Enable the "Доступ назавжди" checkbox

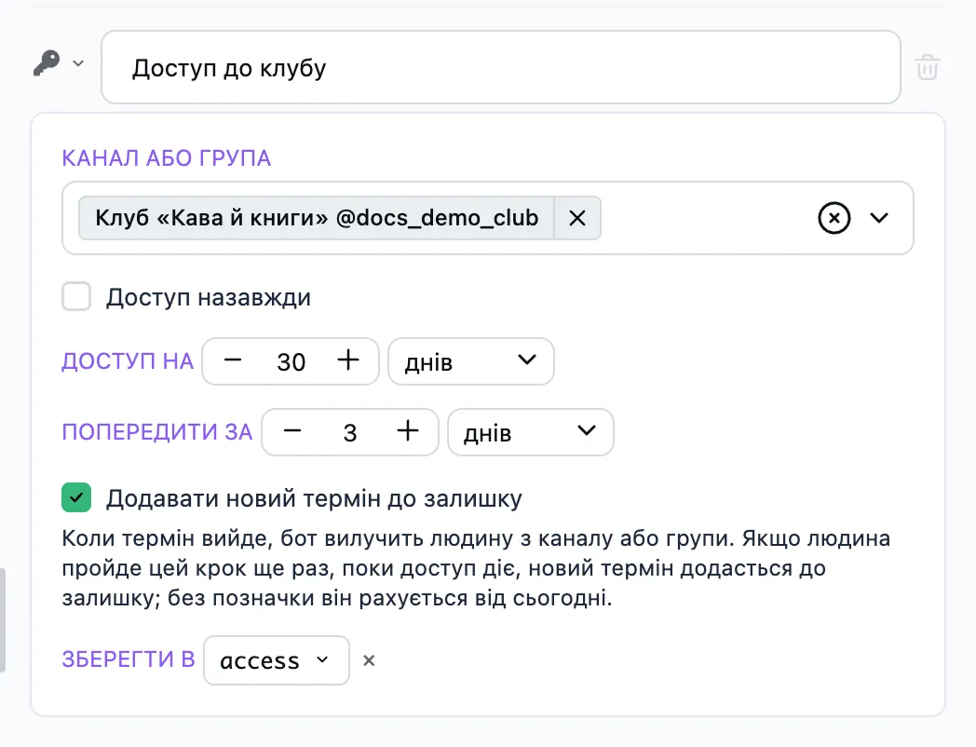tap(76, 296)
